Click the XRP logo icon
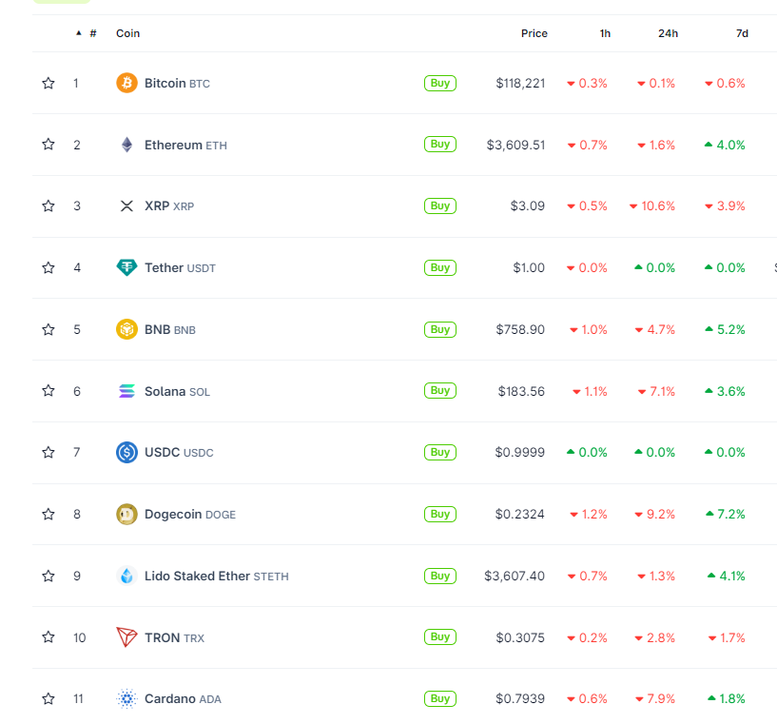777x724 pixels. coord(126,205)
